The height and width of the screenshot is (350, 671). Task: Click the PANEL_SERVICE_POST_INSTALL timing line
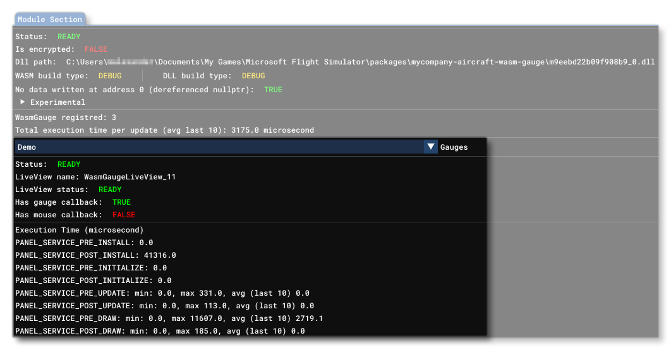95,255
